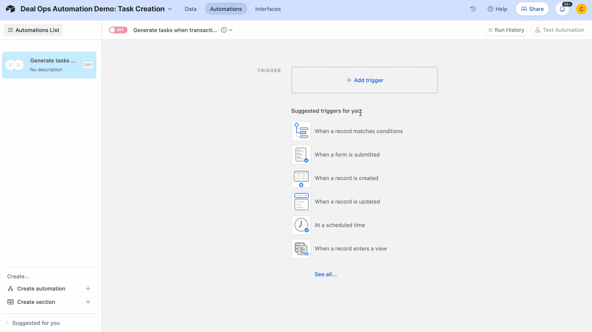Screen dimensions: 592x332
Task: Click Test Automation button
Action: (x=559, y=30)
